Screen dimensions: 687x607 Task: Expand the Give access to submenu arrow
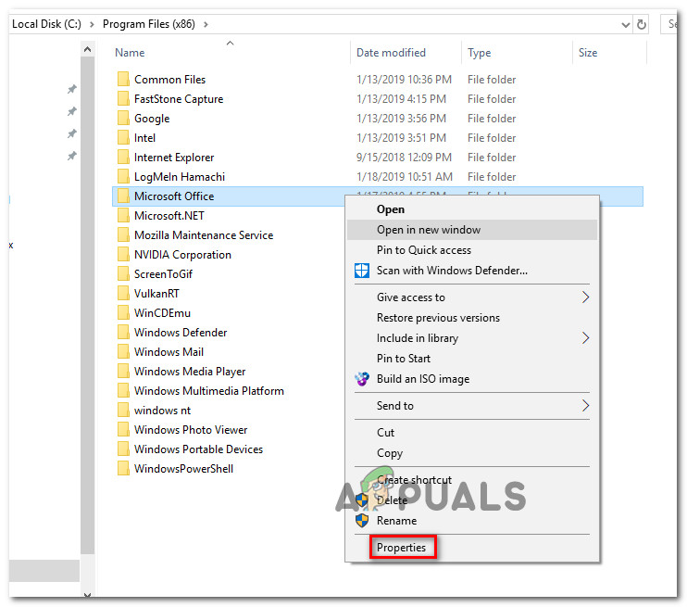tap(585, 297)
